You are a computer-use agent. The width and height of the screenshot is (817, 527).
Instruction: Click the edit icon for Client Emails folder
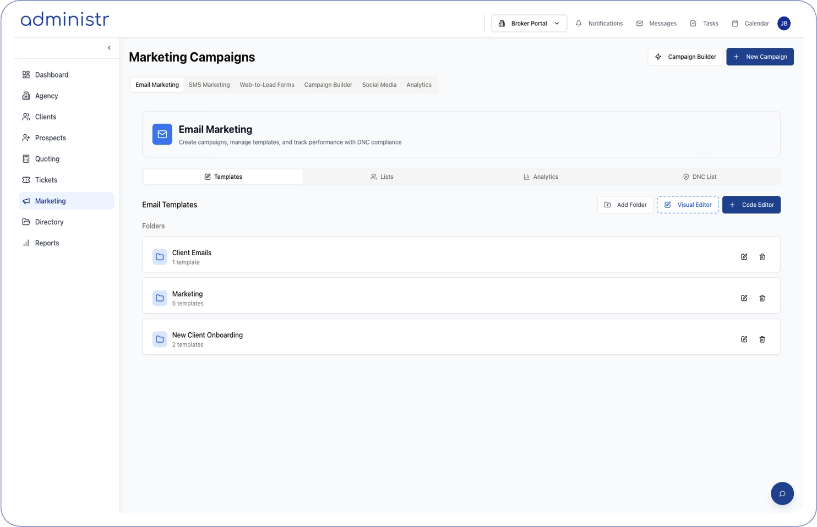pos(744,257)
